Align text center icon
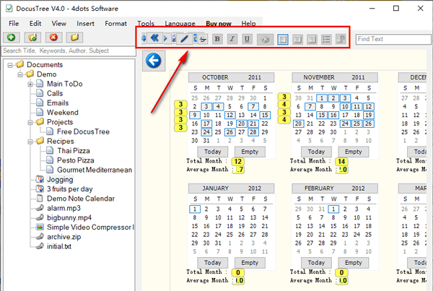Screen dimensions: 433x291 297,40
